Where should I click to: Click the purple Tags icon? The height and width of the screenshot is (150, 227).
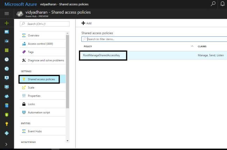click(x=24, y=52)
